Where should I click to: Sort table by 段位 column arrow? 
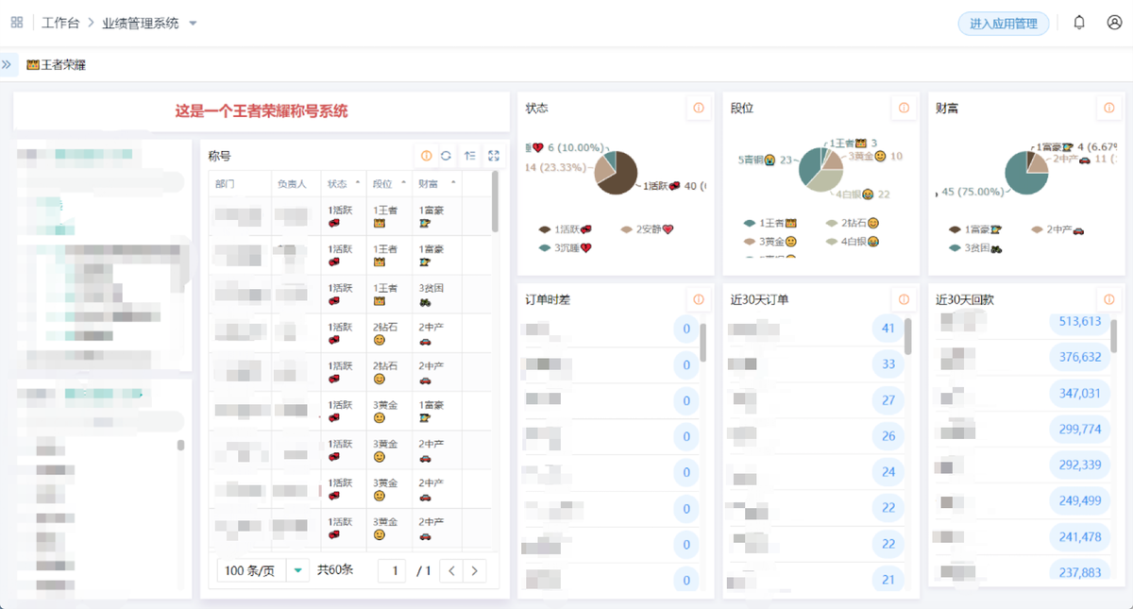pyautogui.click(x=403, y=183)
